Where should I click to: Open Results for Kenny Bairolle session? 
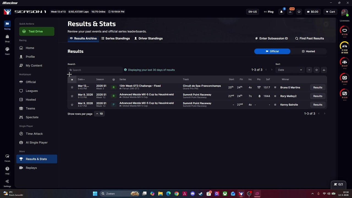pos(318,105)
